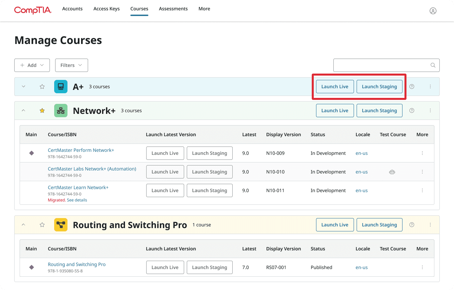The height and width of the screenshot is (290, 454).
Task: Open the Accounts menu
Action: click(x=72, y=9)
